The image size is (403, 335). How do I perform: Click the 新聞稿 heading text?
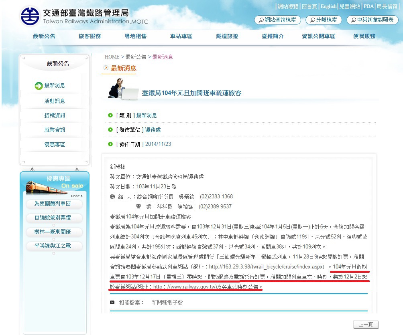pyautogui.click(x=118, y=167)
